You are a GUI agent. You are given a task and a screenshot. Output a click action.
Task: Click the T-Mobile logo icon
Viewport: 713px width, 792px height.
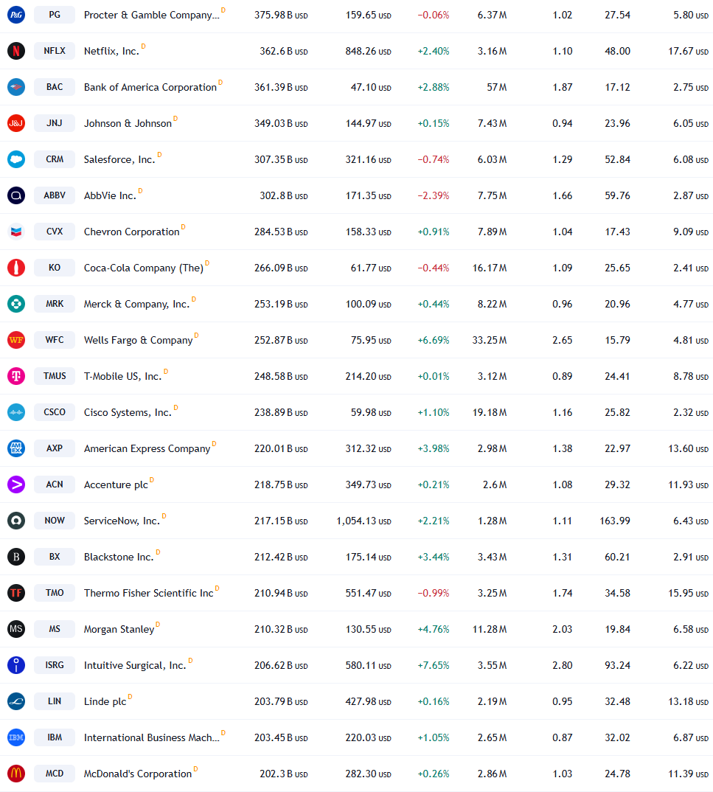[16, 376]
